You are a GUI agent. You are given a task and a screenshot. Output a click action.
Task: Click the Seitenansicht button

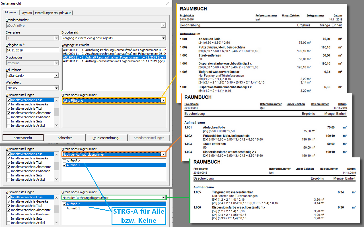(x=23, y=138)
